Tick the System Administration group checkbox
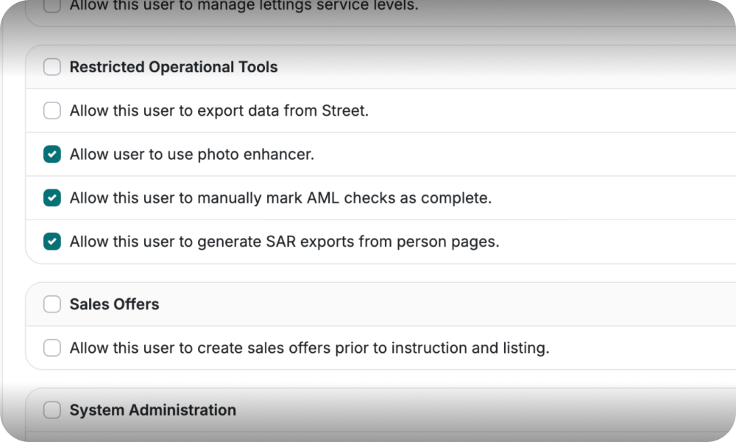736x442 pixels. 52,410
